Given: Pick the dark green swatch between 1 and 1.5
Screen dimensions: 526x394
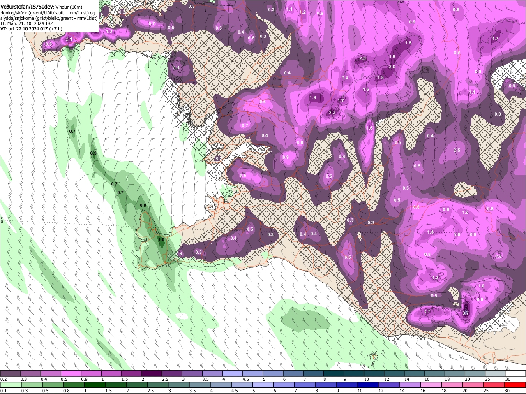Looking at the screenshot, I should point(94,385).
